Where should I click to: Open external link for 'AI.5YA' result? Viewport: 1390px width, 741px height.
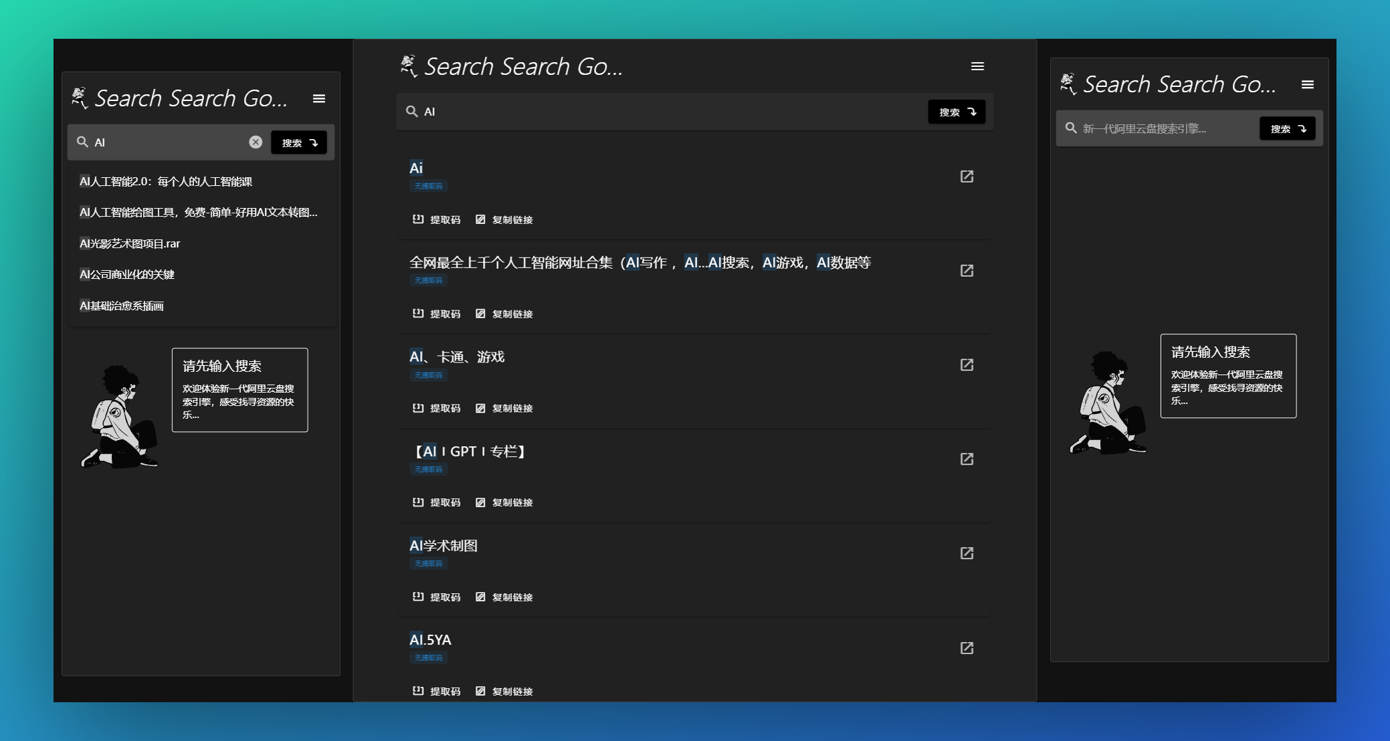pos(967,648)
